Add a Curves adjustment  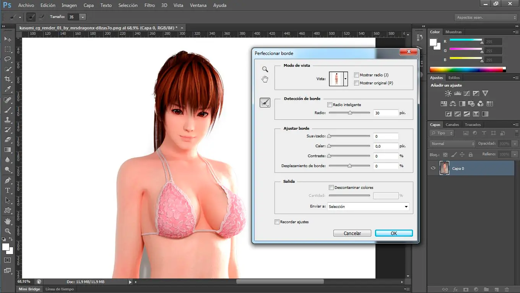click(466, 93)
